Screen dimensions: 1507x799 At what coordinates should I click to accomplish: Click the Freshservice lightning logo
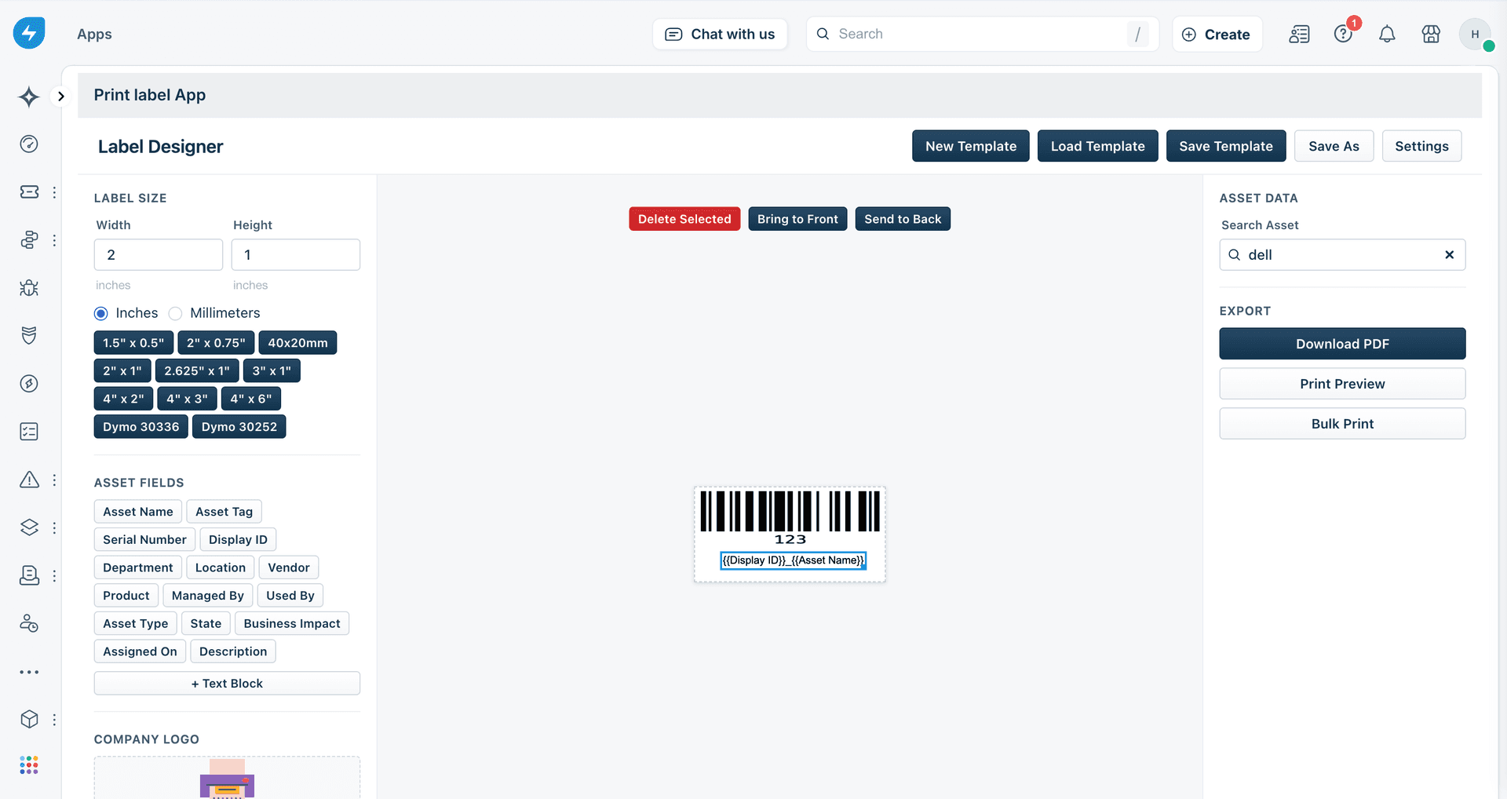[x=29, y=33]
